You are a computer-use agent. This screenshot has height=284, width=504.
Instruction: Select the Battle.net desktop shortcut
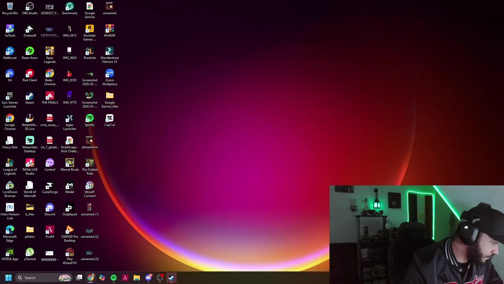pyautogui.click(x=10, y=53)
